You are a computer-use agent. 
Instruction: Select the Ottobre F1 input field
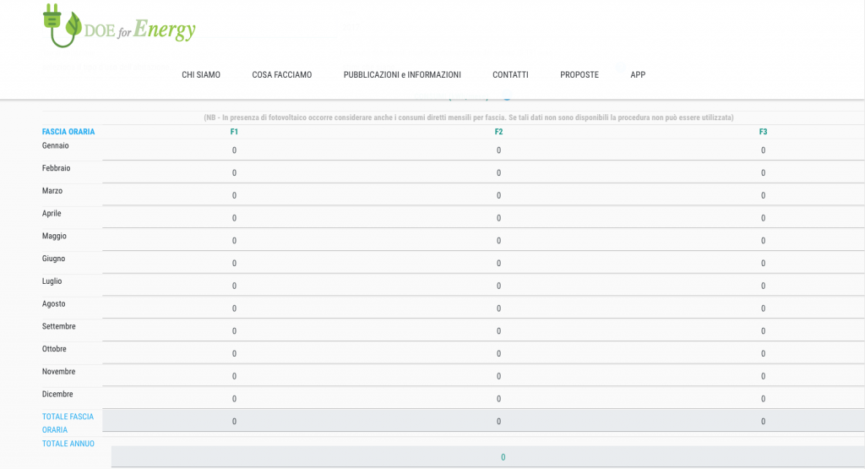pyautogui.click(x=234, y=353)
